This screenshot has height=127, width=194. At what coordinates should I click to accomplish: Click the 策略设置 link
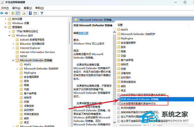click(x=84, y=33)
